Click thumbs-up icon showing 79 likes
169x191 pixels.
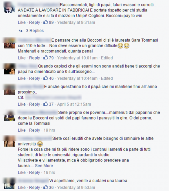46,58
